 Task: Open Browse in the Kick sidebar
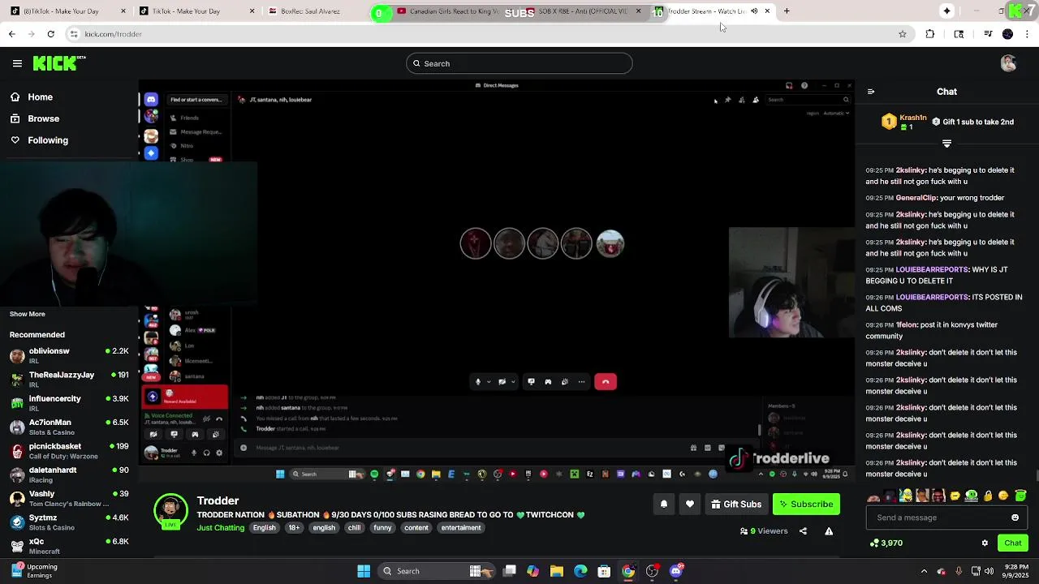tap(43, 118)
